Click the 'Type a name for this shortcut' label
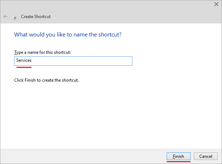The width and height of the screenshot is (222, 164). click(x=42, y=52)
